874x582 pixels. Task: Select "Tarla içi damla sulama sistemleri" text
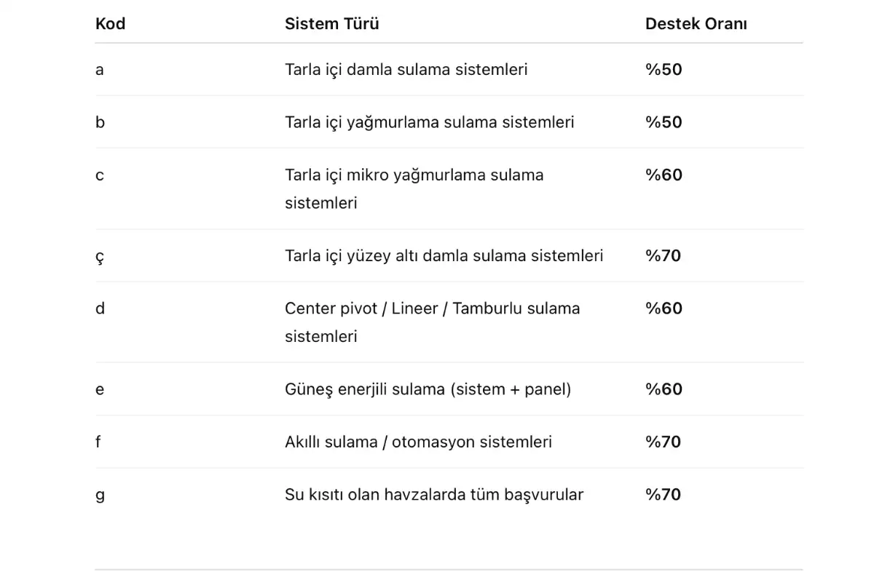coord(406,70)
